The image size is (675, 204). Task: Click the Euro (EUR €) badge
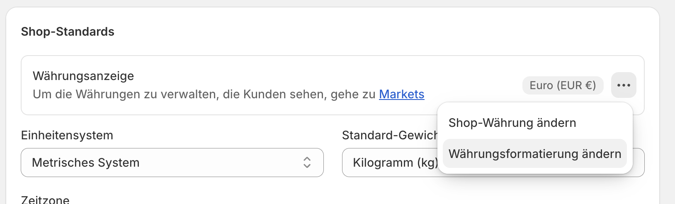tap(563, 85)
